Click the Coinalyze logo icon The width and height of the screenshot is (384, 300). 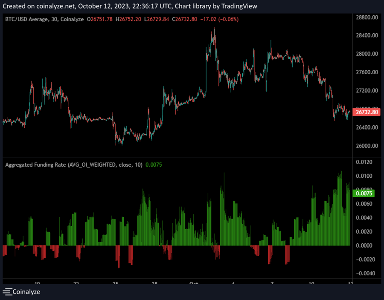7,292
